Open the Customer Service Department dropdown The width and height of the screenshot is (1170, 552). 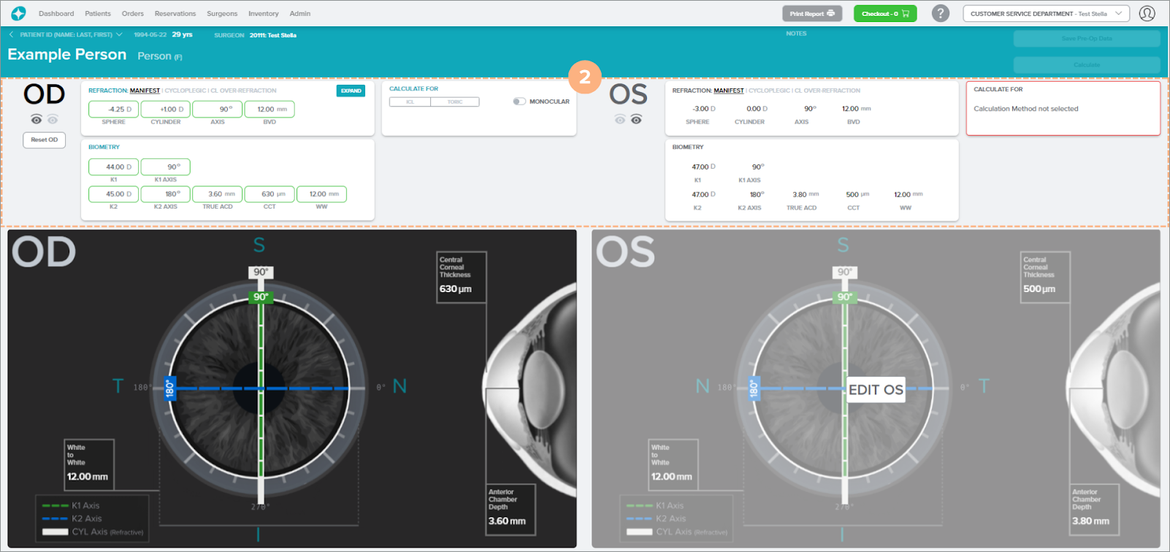click(1046, 13)
